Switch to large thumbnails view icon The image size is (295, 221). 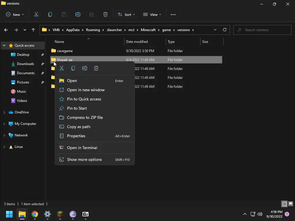tap(291, 204)
